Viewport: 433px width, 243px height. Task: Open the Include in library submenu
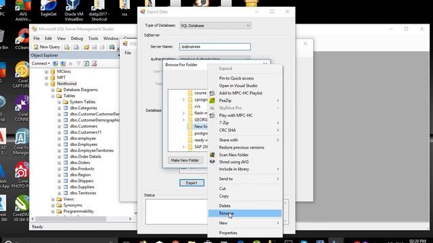tap(245, 169)
